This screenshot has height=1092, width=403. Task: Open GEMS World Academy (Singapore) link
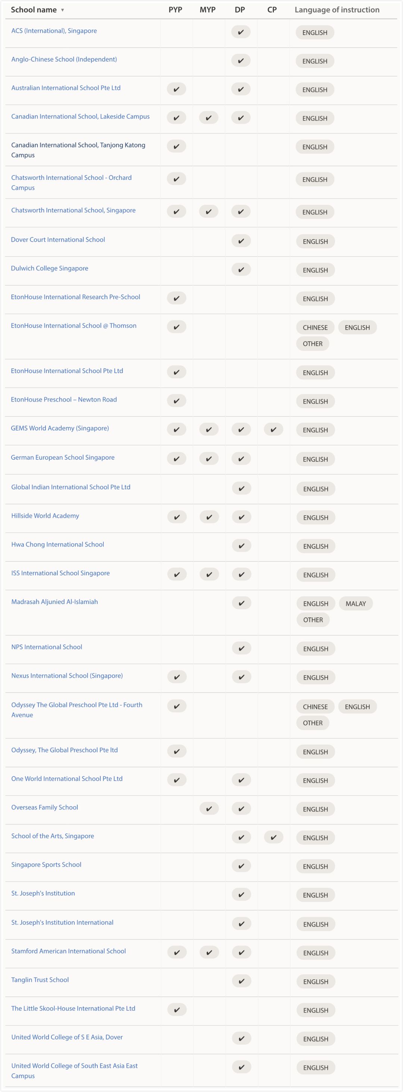tap(60, 428)
